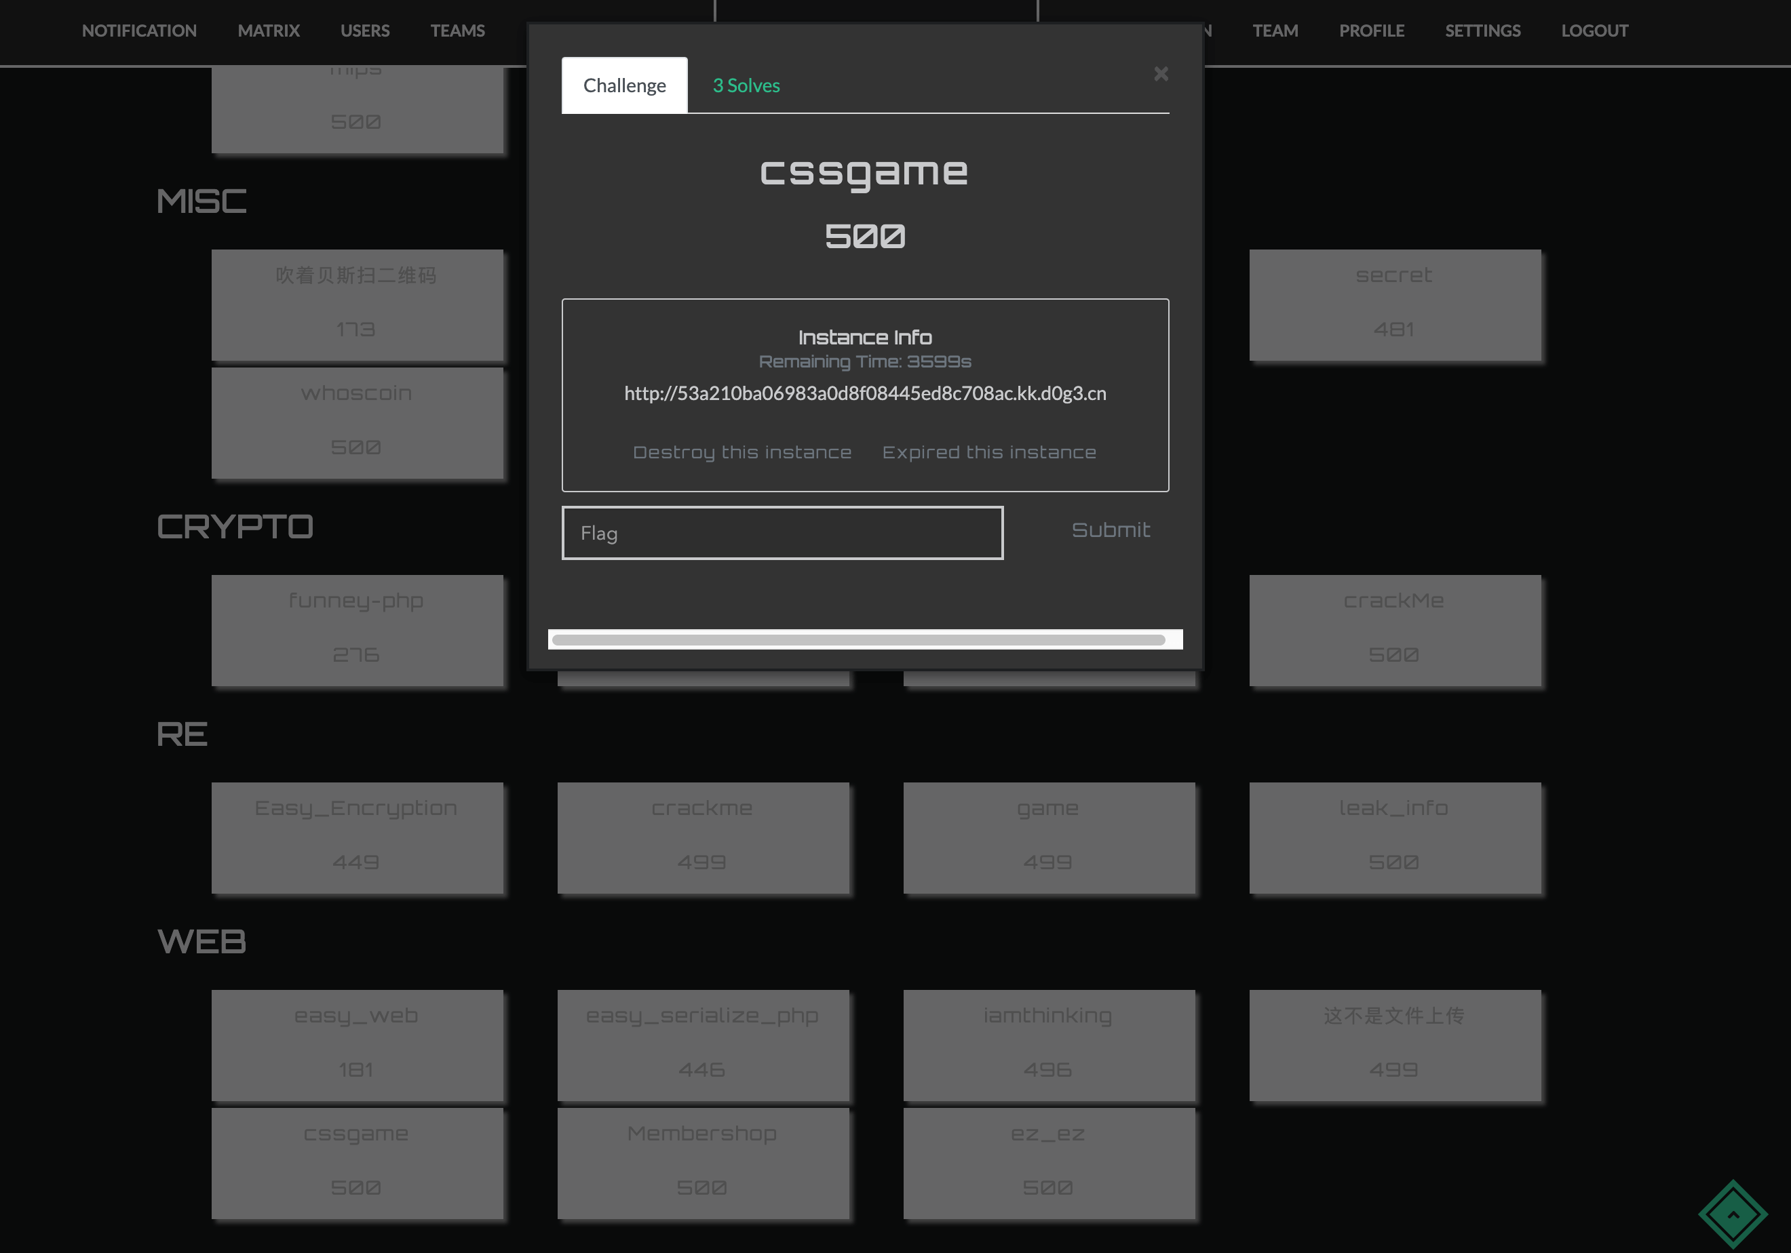
Task: Open the instance URL link
Action: pyautogui.click(x=864, y=394)
